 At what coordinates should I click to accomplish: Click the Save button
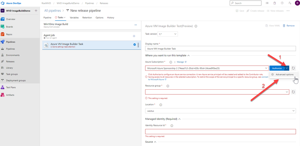click(240, 11)
